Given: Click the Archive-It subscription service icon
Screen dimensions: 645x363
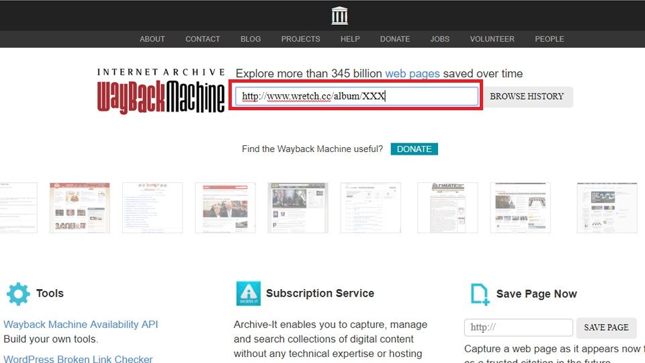Looking at the screenshot, I should point(248,294).
